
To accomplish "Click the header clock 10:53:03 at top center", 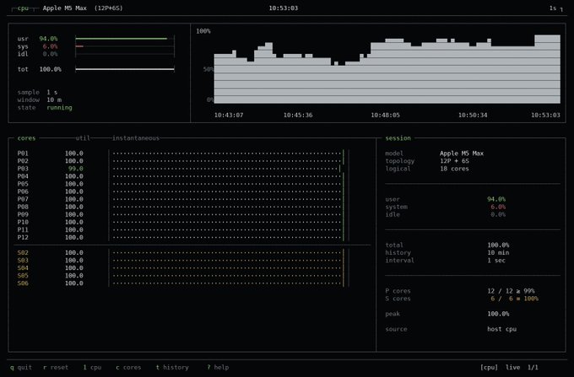I will pos(284,8).
